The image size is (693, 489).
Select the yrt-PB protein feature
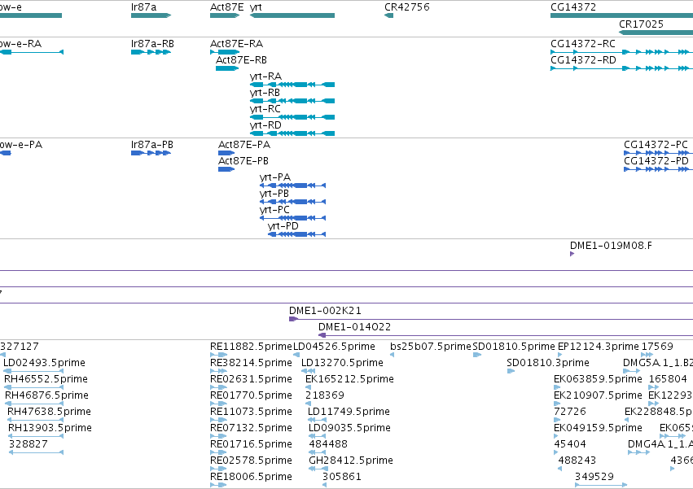point(292,202)
